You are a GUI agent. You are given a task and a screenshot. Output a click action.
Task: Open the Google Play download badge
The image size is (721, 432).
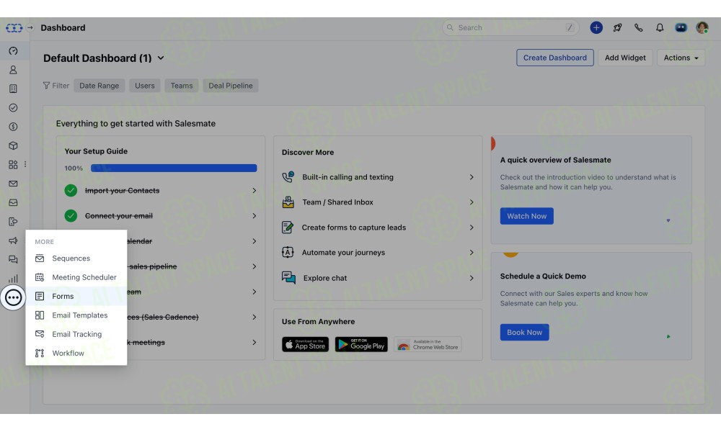pyautogui.click(x=361, y=344)
